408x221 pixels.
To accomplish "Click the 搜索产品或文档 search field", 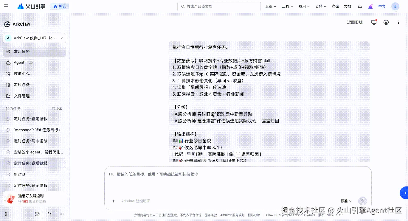I will tap(219, 6).
